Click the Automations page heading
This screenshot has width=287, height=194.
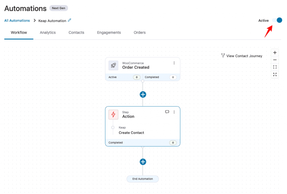click(x=26, y=8)
